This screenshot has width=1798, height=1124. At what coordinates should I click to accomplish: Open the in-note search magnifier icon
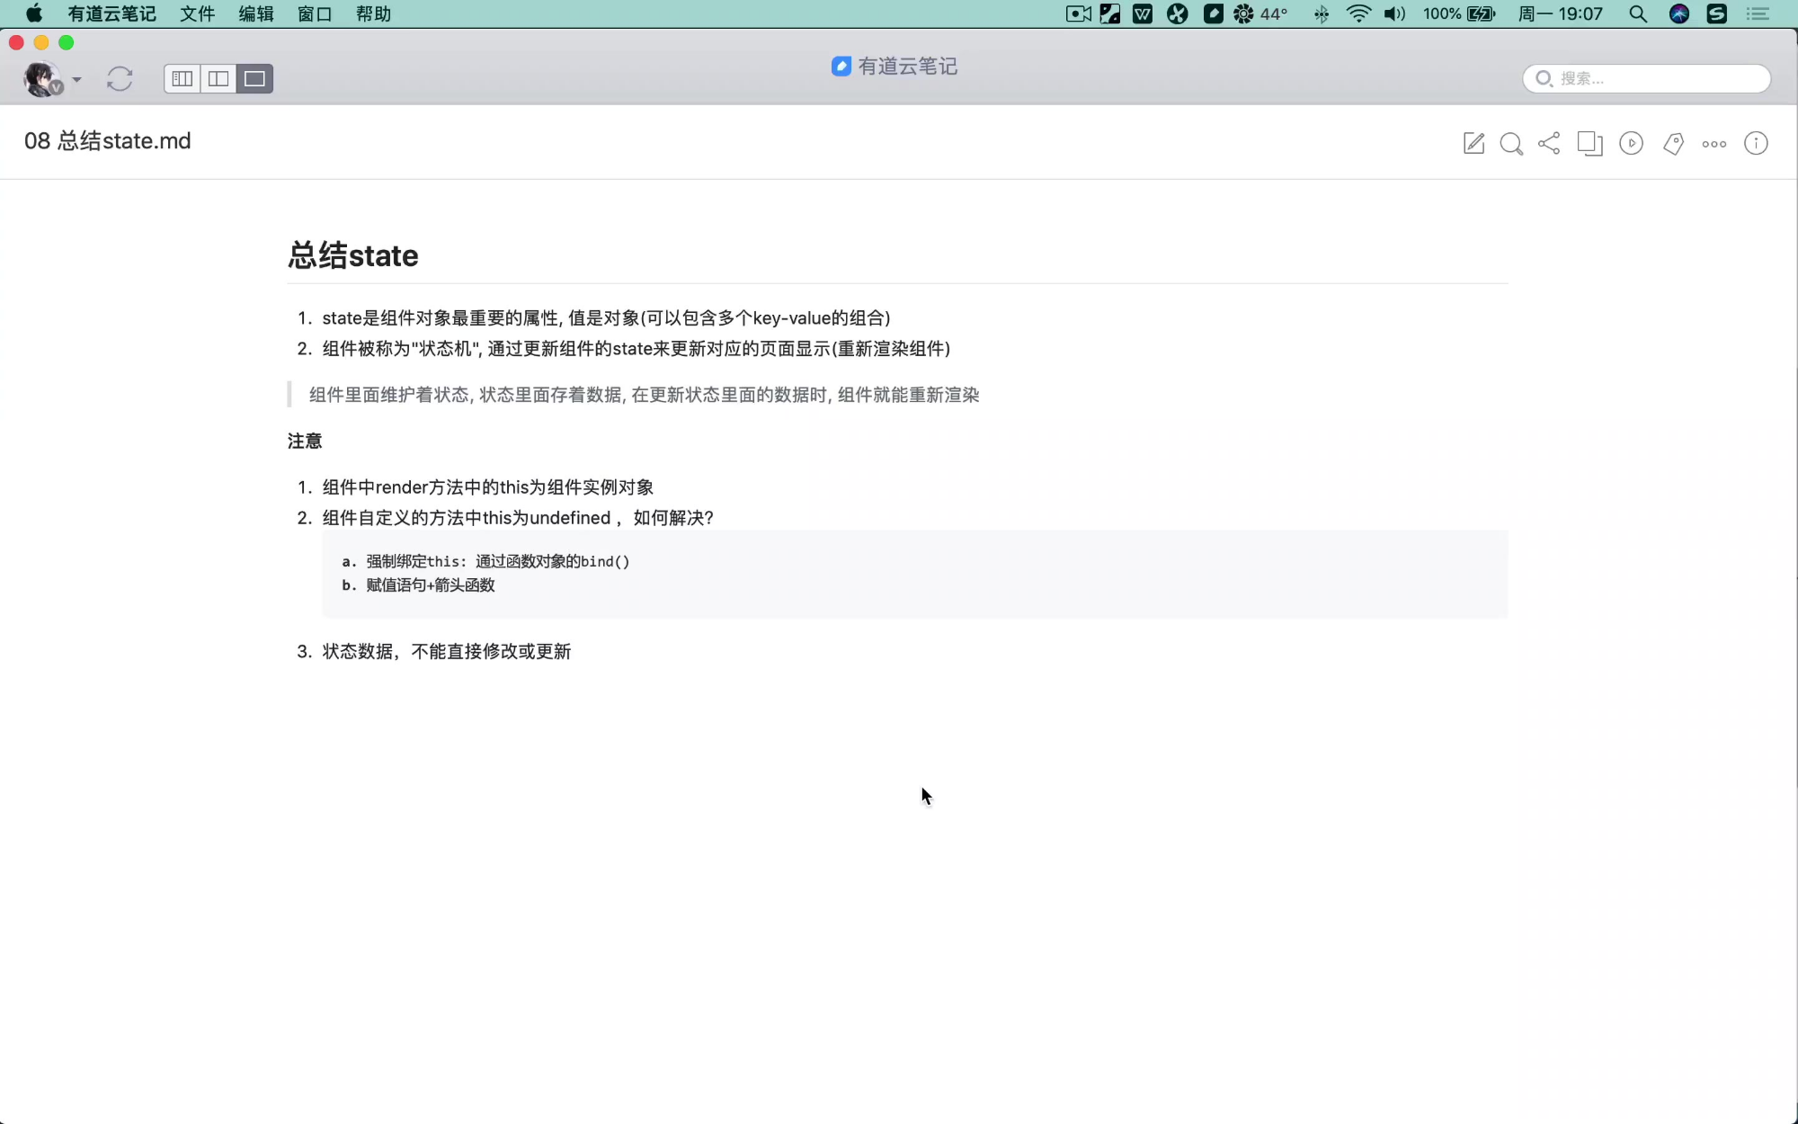(x=1511, y=144)
